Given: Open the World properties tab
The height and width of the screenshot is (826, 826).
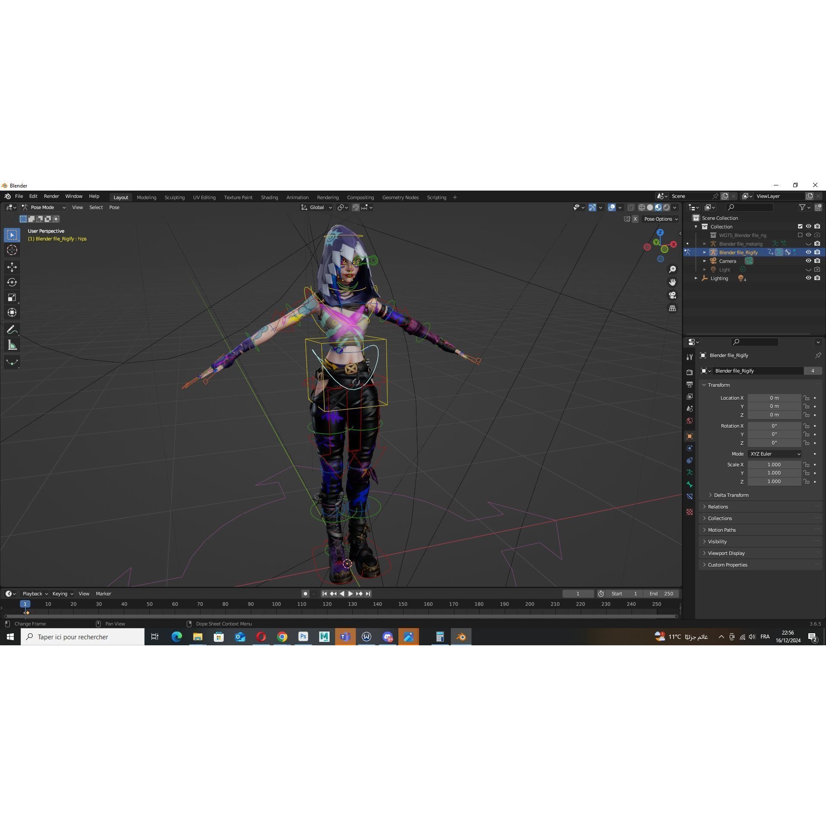Looking at the screenshot, I should pyautogui.click(x=690, y=421).
